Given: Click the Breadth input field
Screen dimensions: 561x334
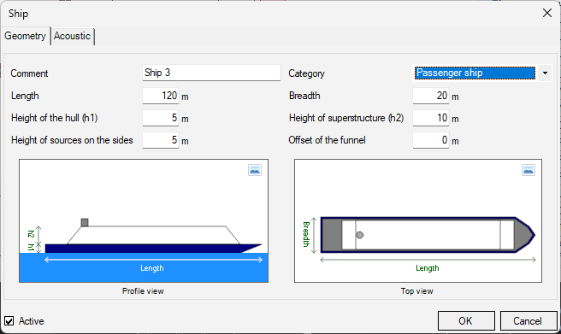Looking at the screenshot, I should tap(431, 96).
